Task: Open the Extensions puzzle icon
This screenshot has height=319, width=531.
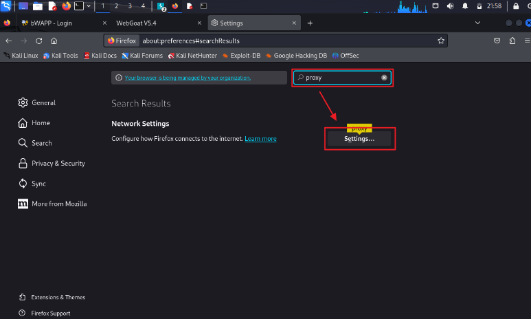Action: pos(512,41)
